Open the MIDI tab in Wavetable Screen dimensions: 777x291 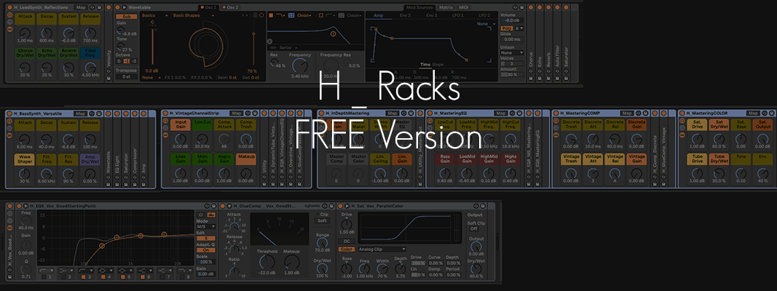point(463,7)
